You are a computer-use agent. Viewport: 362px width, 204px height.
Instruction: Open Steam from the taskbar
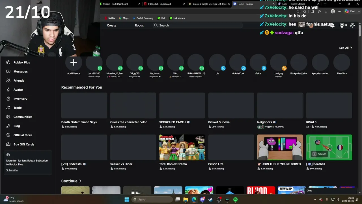[210, 199]
